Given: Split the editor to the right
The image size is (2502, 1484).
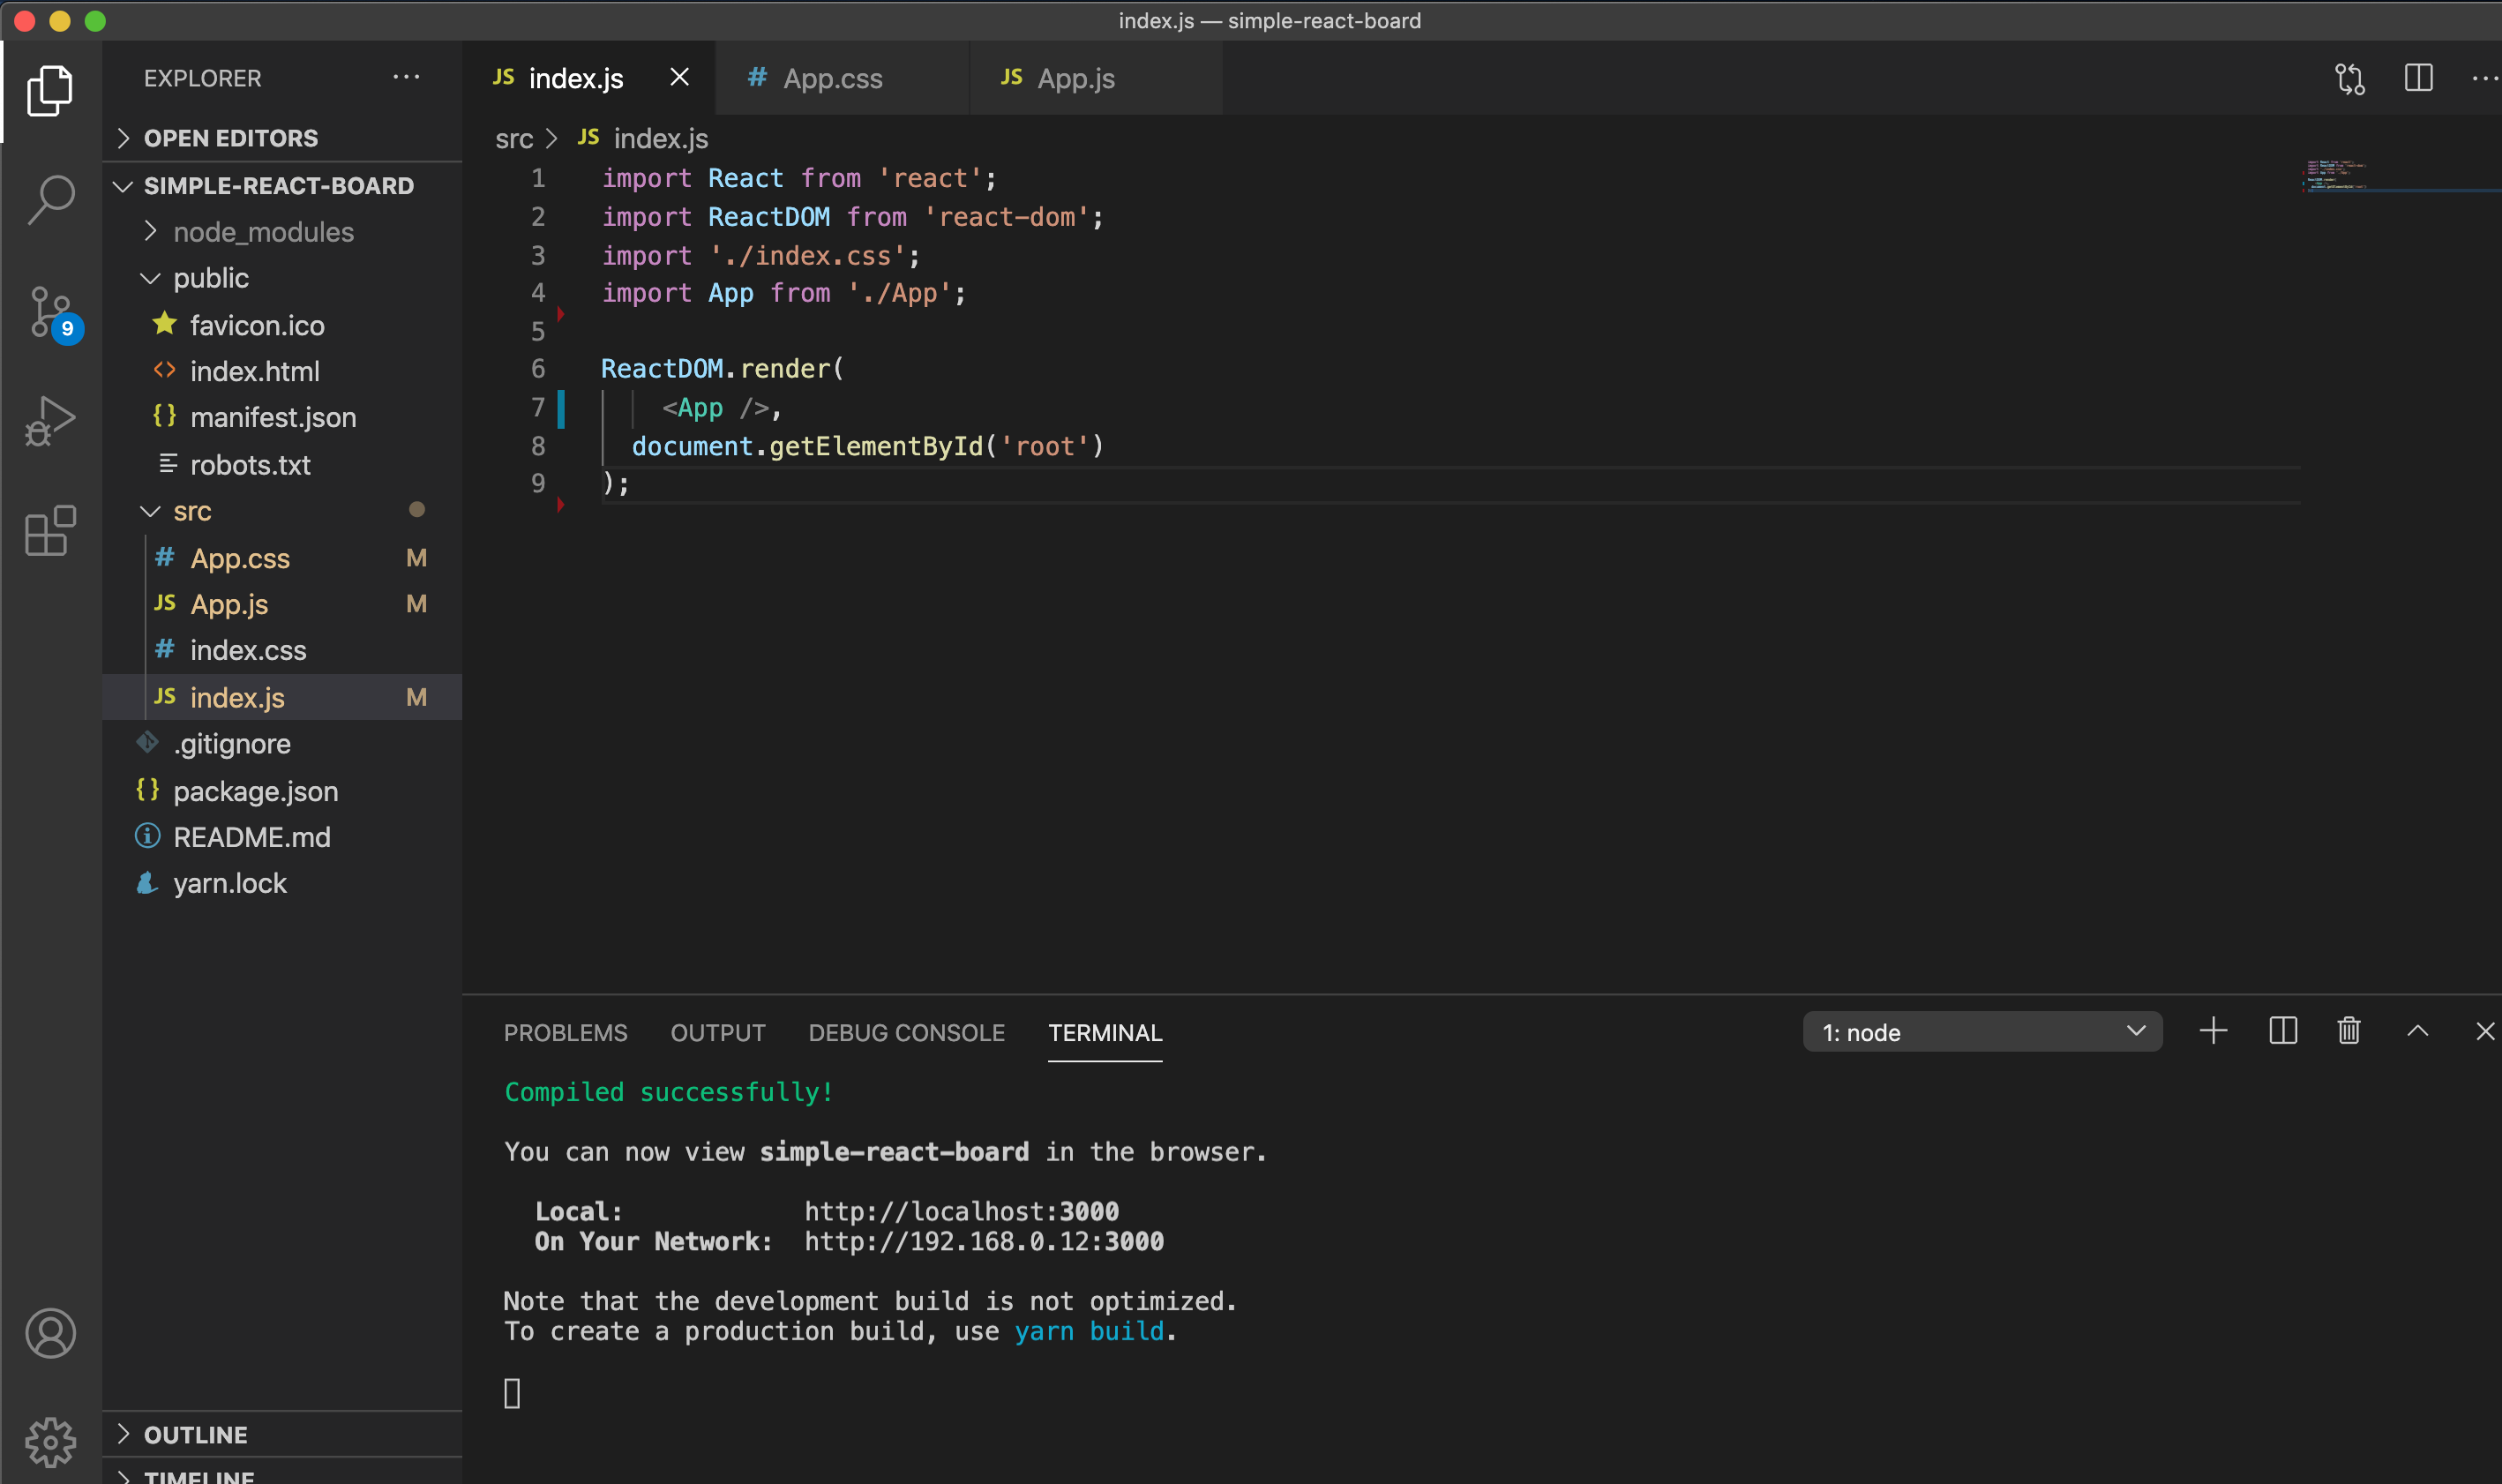Looking at the screenshot, I should tap(2418, 78).
